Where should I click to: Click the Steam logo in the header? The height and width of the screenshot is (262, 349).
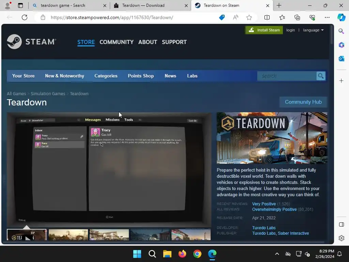pos(32,42)
